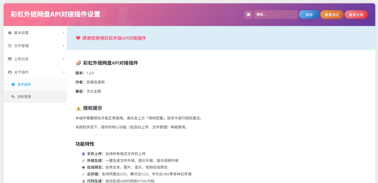Expand the 基本设置 section chevron
The image size is (378, 183).
pyautogui.click(x=63, y=33)
